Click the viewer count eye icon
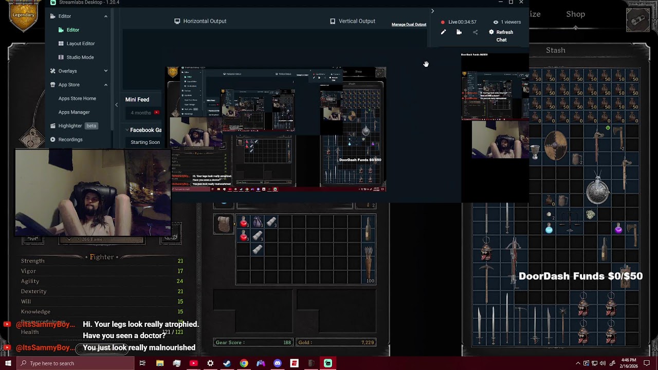The image size is (658, 370). coord(496,22)
